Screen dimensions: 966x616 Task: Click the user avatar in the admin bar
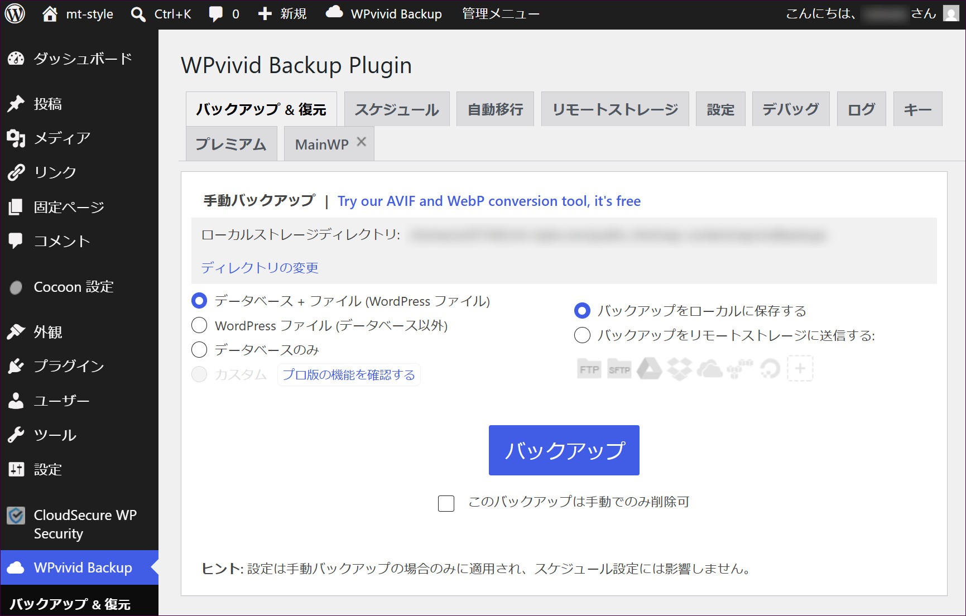(951, 13)
